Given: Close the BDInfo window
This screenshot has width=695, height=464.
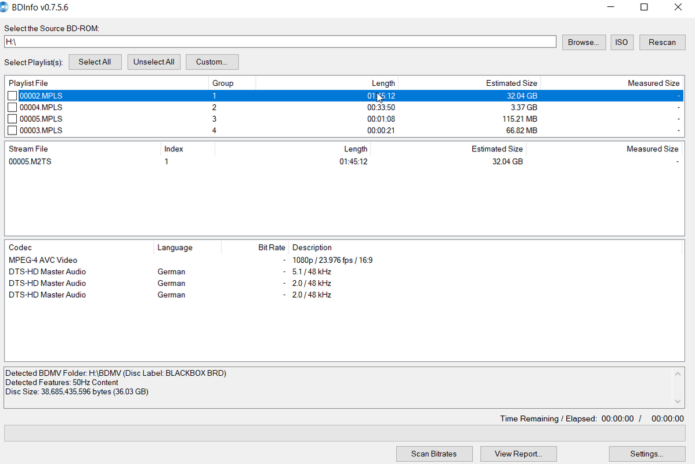Looking at the screenshot, I should click(678, 7).
